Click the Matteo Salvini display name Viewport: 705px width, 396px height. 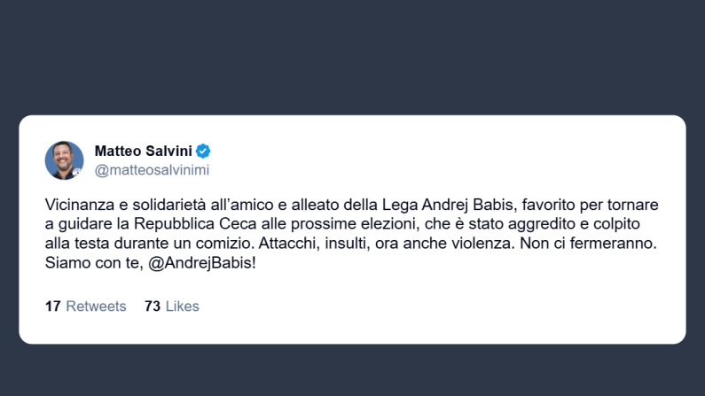coord(143,151)
